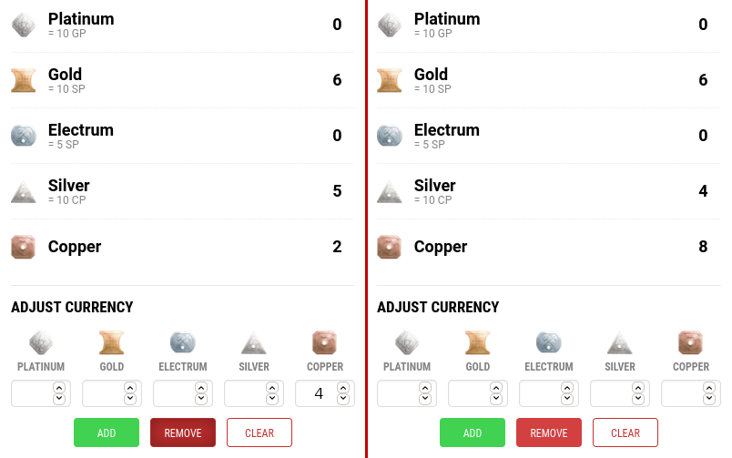Screen dimensions: 732x458
Task: Click the ADD button in the right panel
Action: click(x=473, y=433)
